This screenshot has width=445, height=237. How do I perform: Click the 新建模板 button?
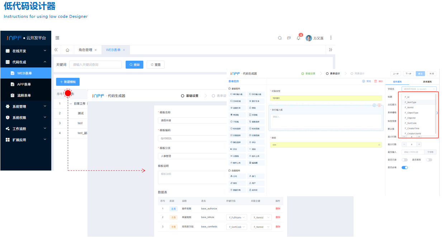(x=68, y=82)
